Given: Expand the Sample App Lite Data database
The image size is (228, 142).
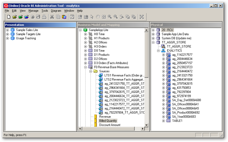Looking at the screenshot, I should (x=153, y=34).
